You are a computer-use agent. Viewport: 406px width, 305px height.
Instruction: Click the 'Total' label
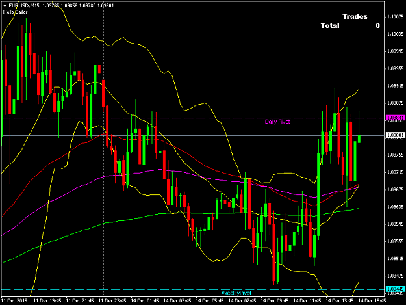[x=330, y=25]
